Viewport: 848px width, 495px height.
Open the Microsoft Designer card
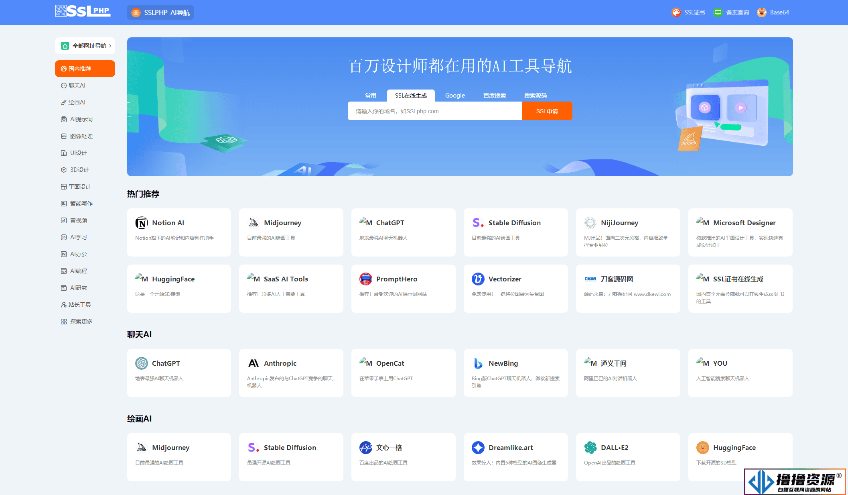(740, 232)
